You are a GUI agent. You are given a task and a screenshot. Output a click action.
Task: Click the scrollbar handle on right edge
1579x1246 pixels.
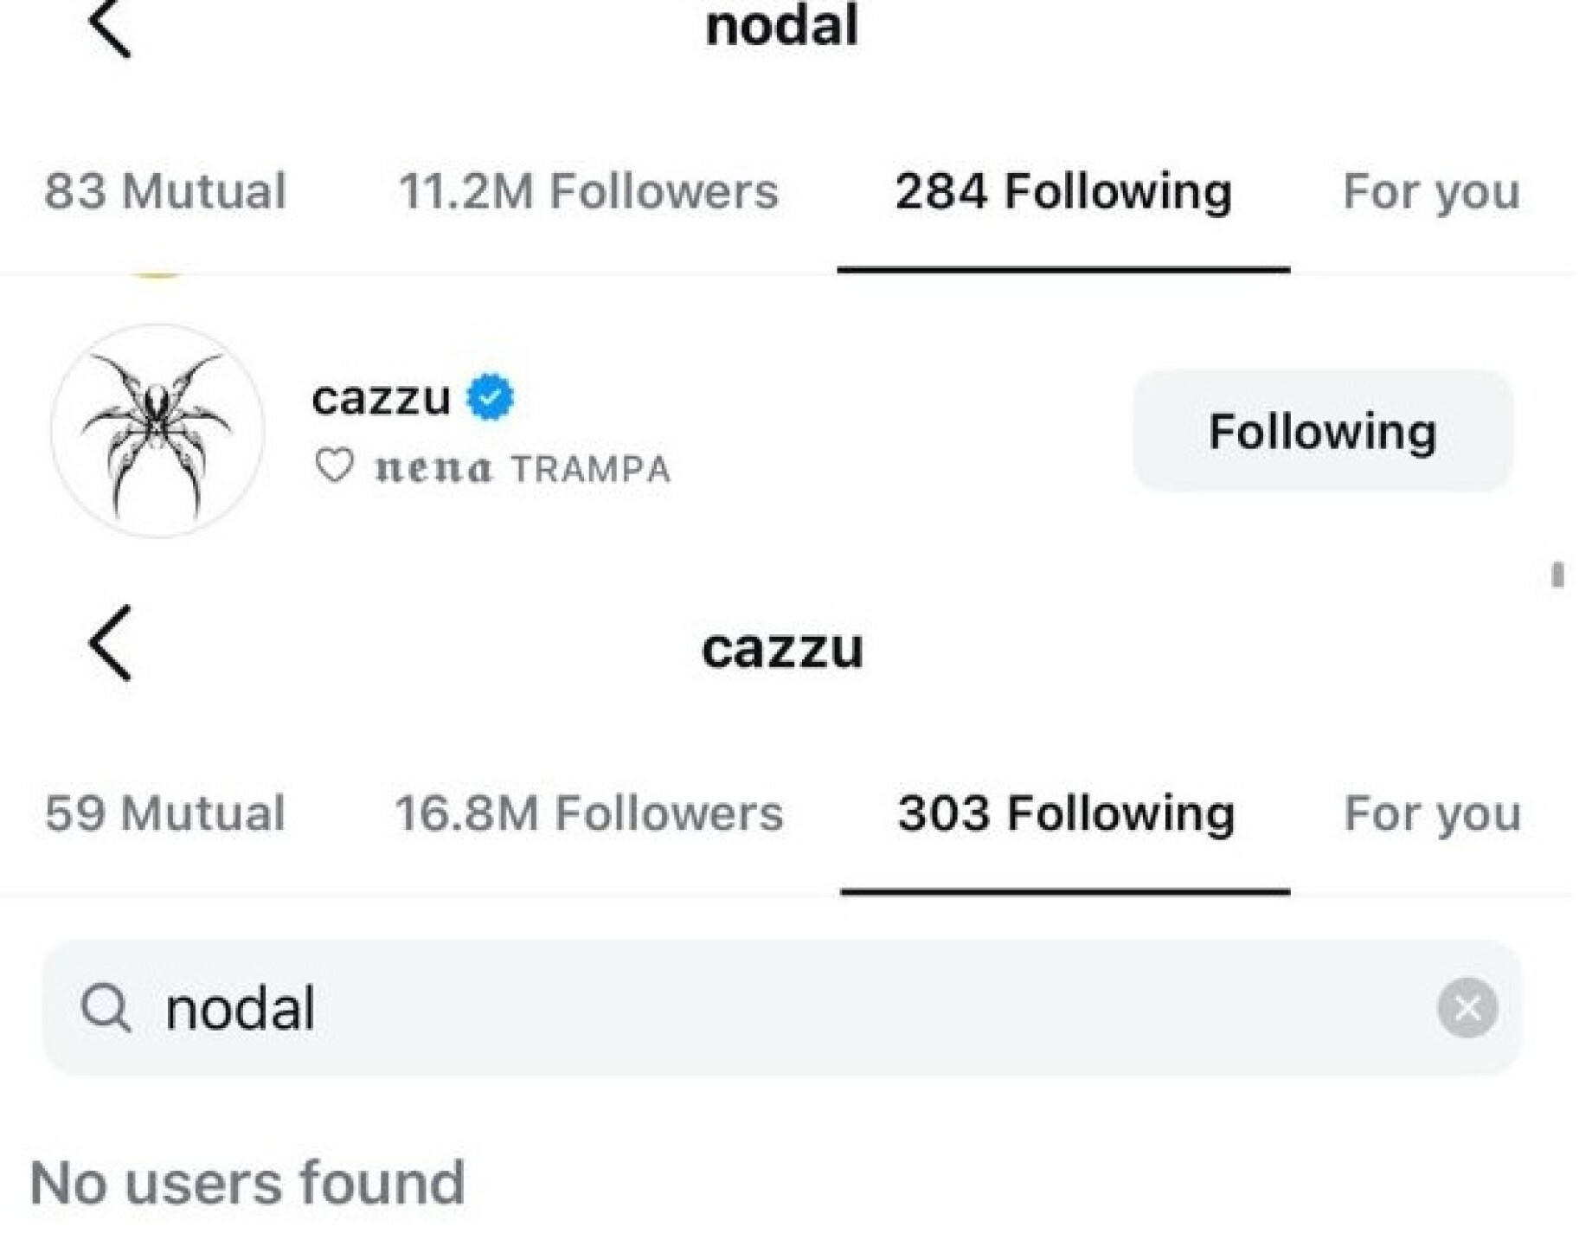1557,575
